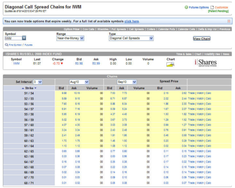Screen dimensions: 235x188
Task: Open the Aug10 expiration dropdown
Action: pyautogui.click(x=79, y=82)
